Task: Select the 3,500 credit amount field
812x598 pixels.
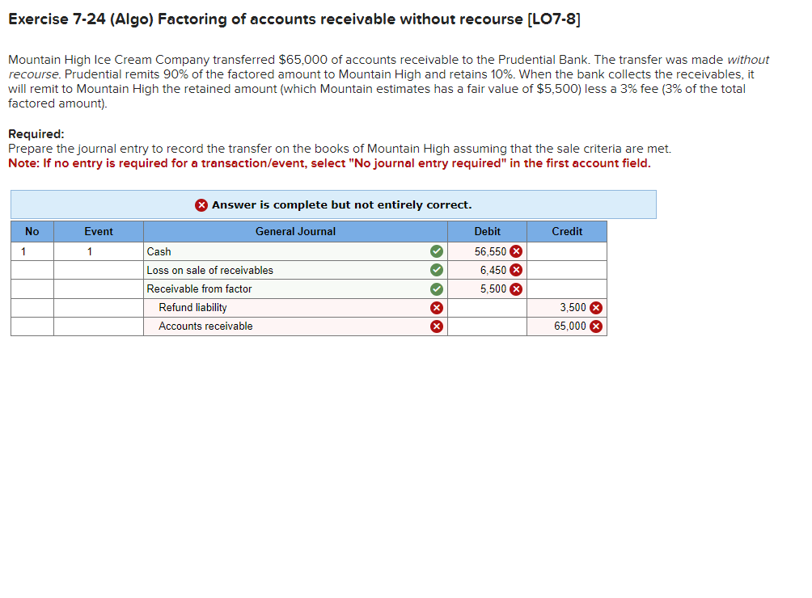Action: [x=566, y=307]
